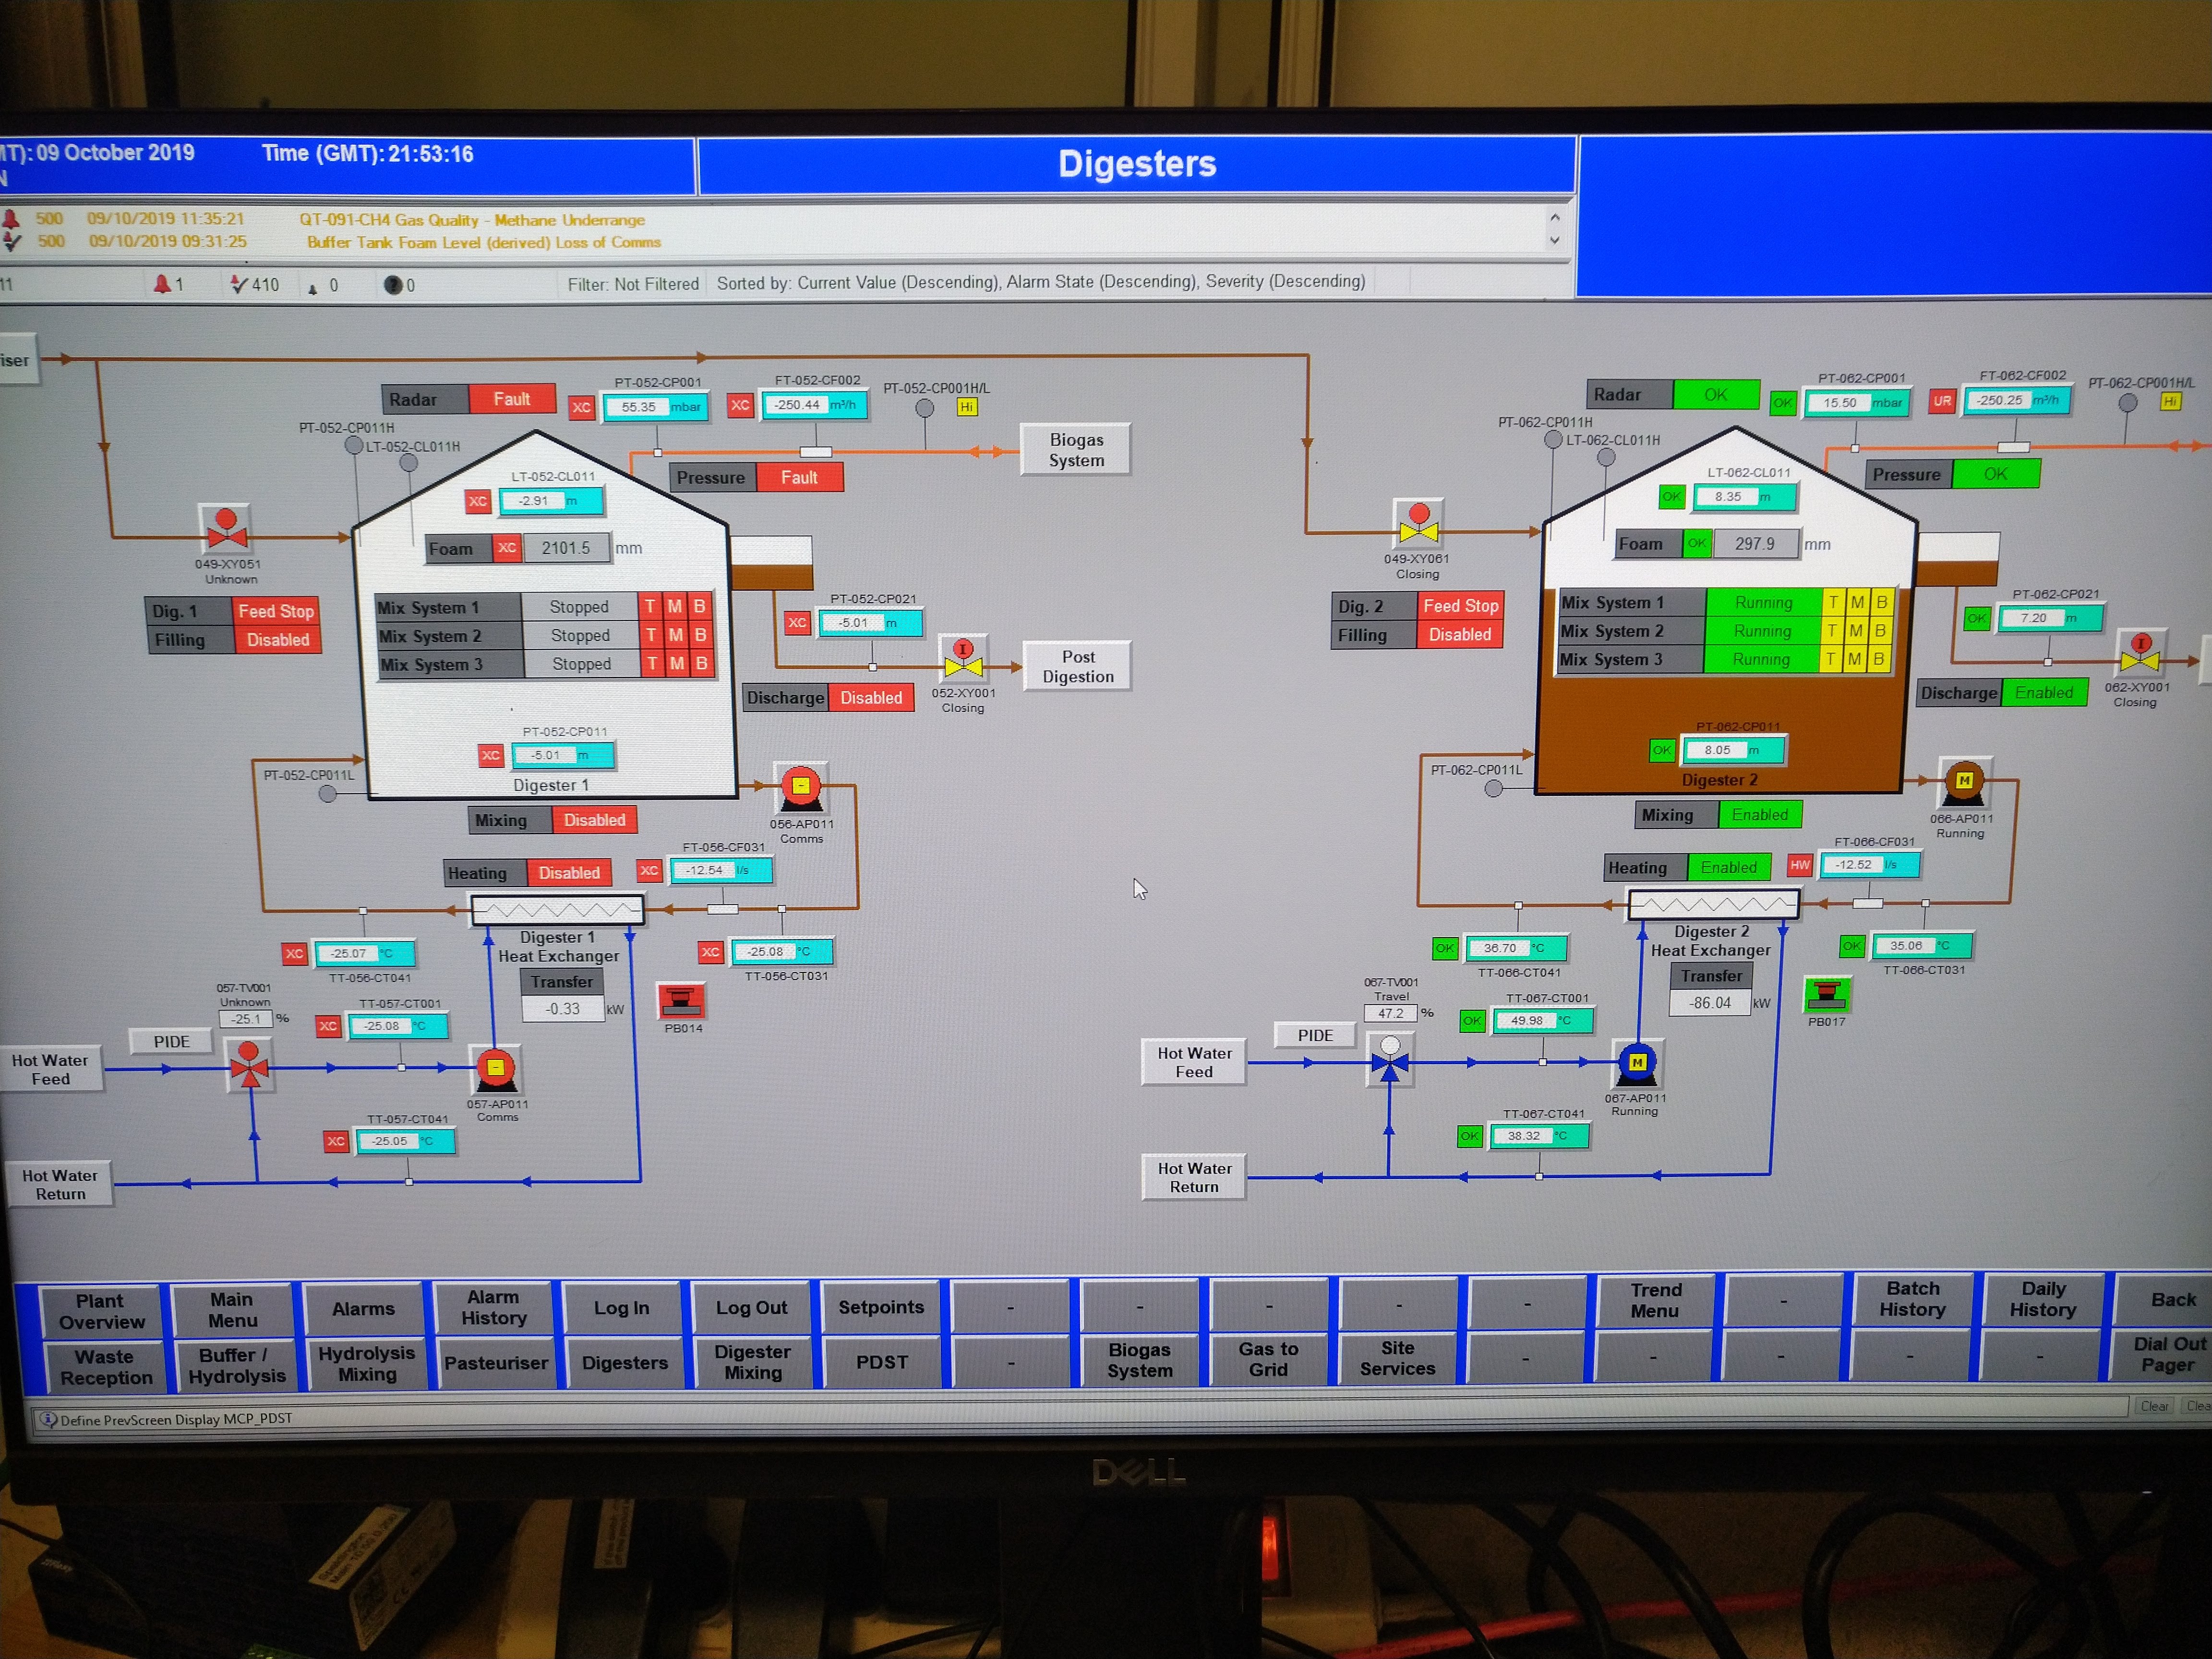Toggle Digester 2 Heating Enabled status
2212x1659 pixels.
[x=1728, y=867]
